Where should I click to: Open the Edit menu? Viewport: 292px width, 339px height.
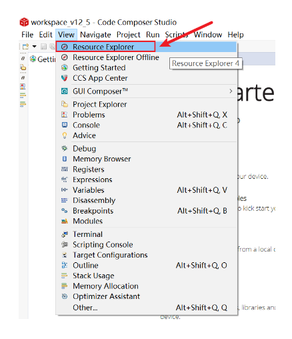click(45, 35)
